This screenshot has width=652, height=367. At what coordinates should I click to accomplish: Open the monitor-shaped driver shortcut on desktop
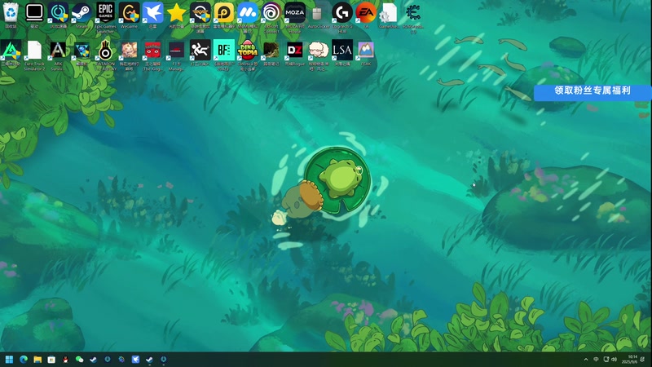point(34,13)
